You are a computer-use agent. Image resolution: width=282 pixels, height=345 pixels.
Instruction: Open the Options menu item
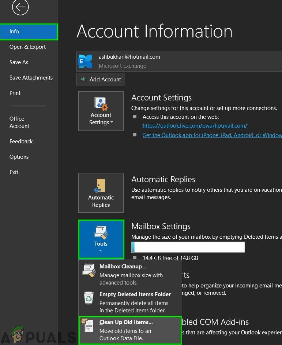pyautogui.click(x=19, y=157)
